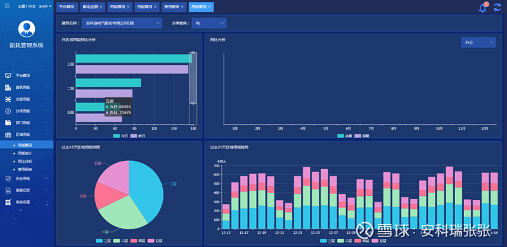
Task: Toggle the 同期 legend series
Action: 361,136
